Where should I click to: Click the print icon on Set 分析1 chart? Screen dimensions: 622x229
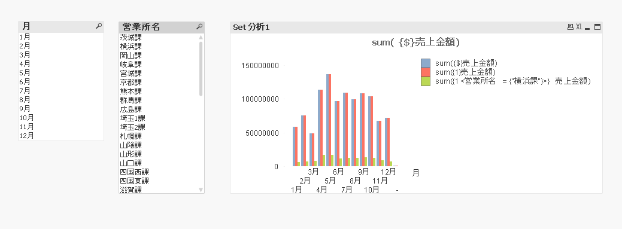tap(571, 27)
